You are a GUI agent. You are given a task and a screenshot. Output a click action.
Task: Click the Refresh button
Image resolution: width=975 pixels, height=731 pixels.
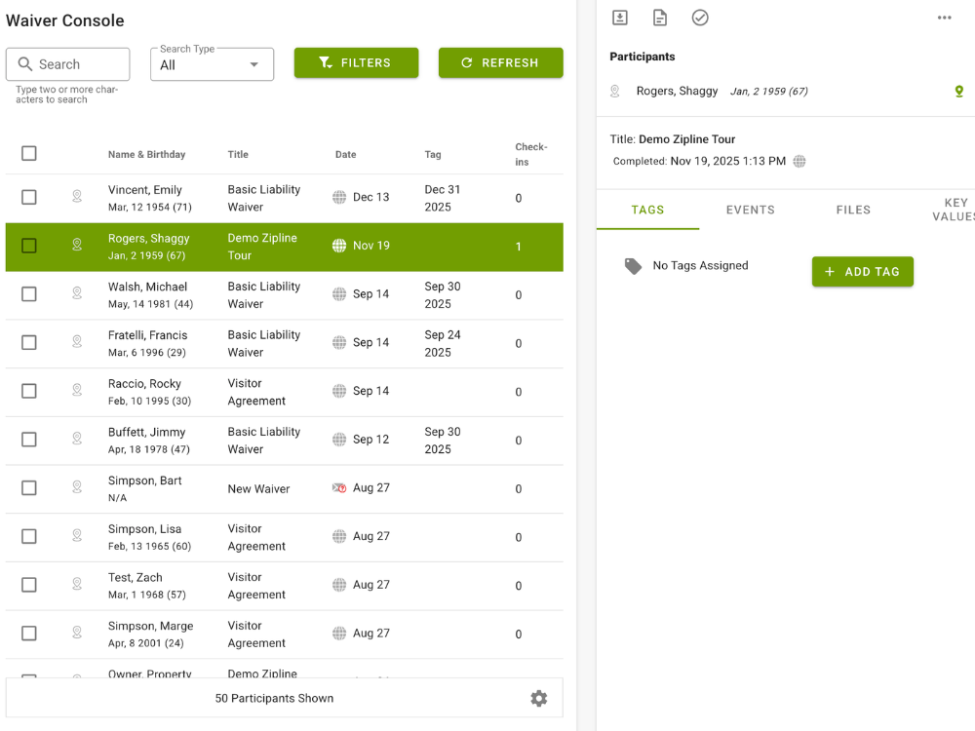pos(500,63)
